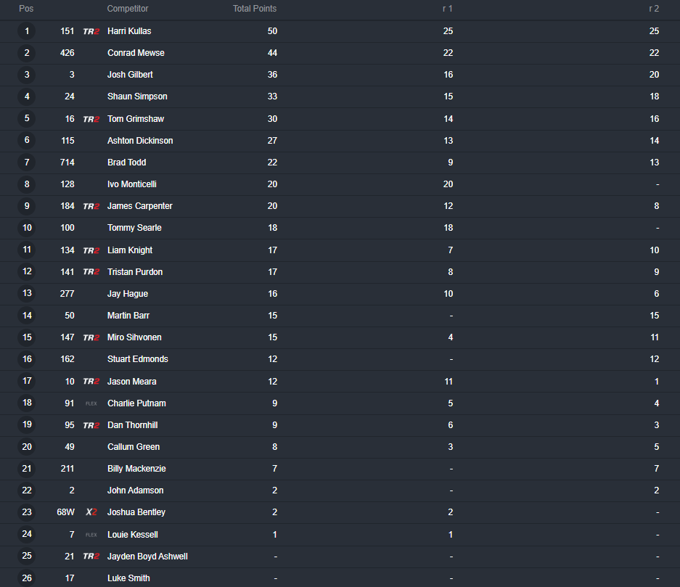
Task: Open Josh Gilbert's competitor name
Action: click(130, 75)
